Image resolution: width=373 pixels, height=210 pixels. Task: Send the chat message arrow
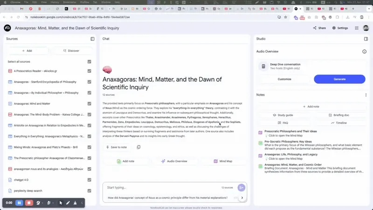tap(241, 188)
